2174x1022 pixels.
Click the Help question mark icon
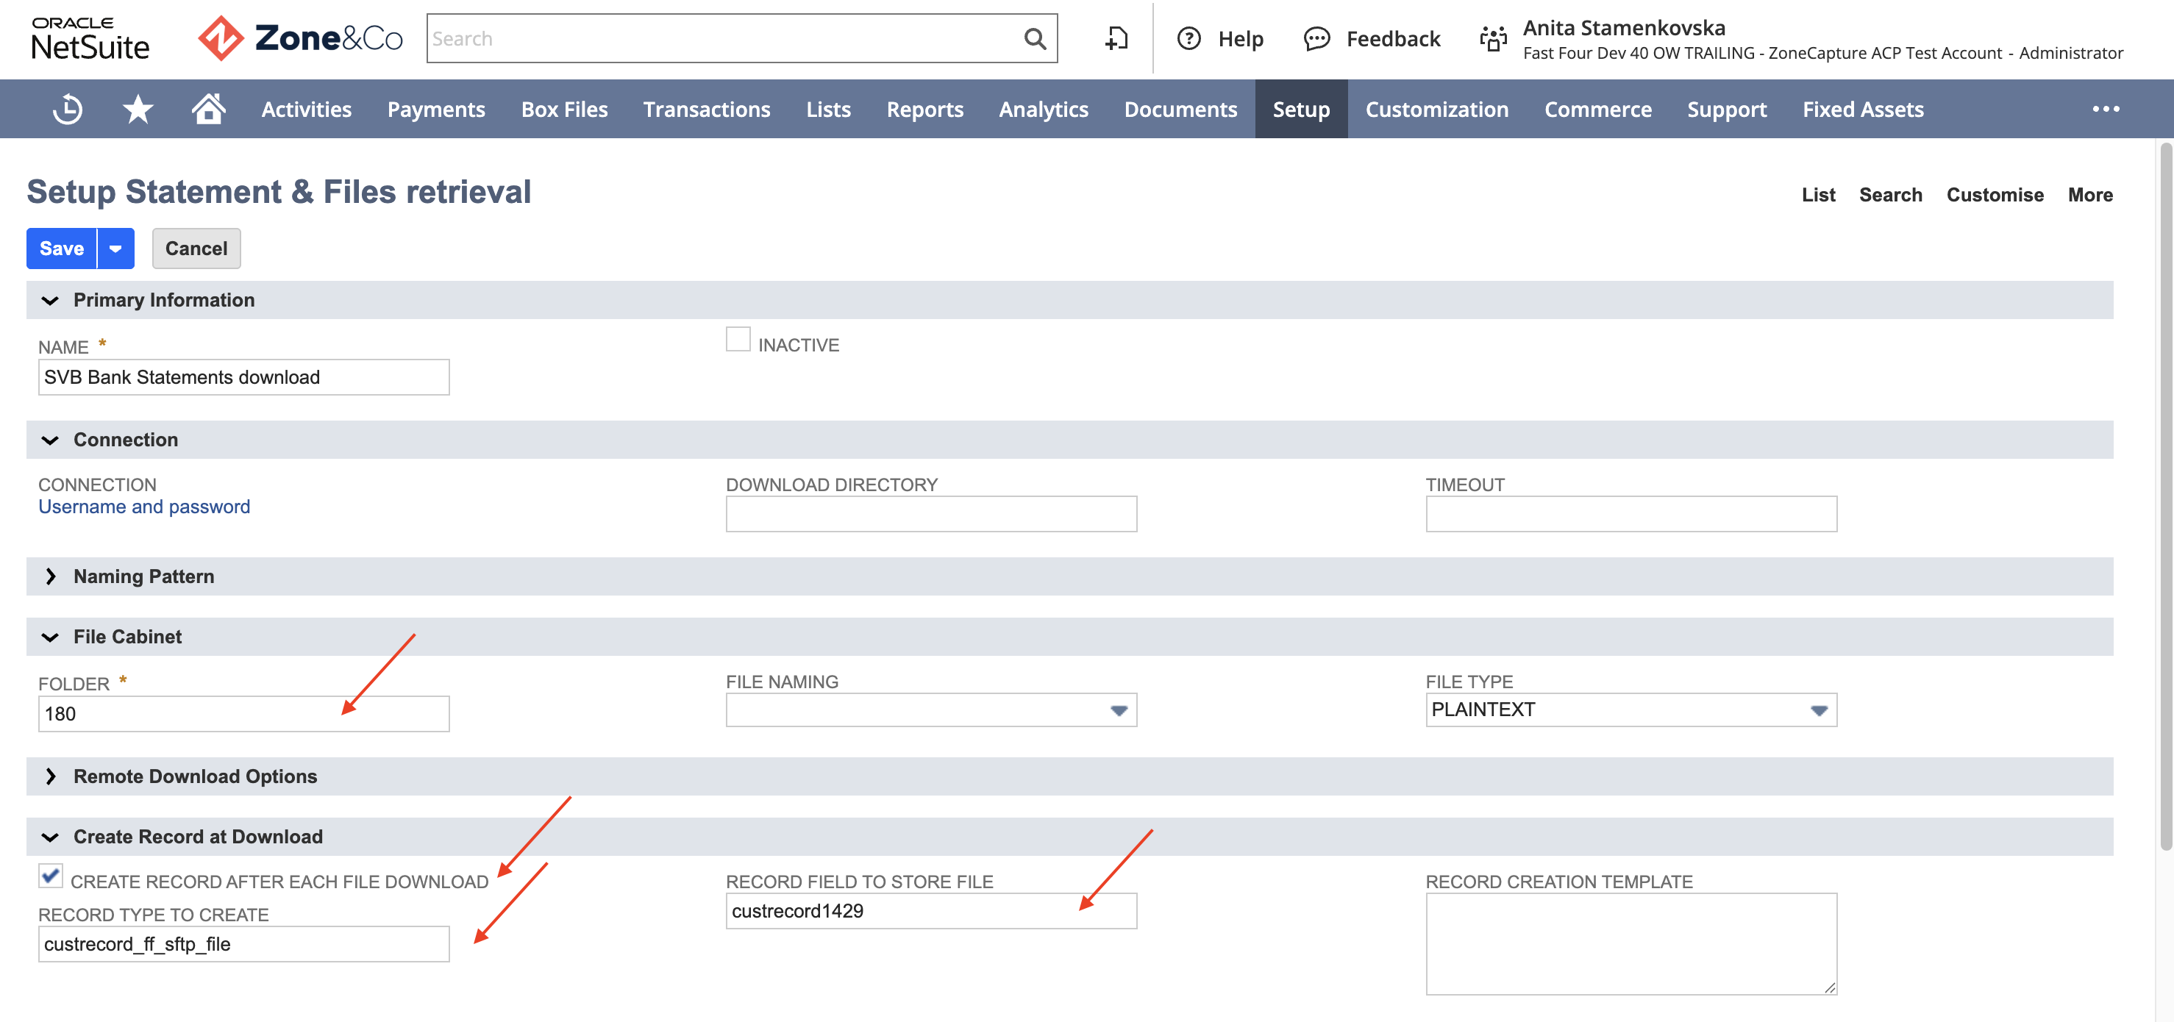(x=1188, y=39)
